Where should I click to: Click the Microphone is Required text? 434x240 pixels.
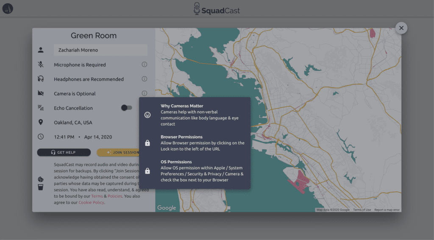pos(80,65)
